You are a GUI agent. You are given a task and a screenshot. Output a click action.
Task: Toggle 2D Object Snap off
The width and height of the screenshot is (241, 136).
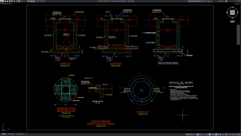[x=210, y=134]
